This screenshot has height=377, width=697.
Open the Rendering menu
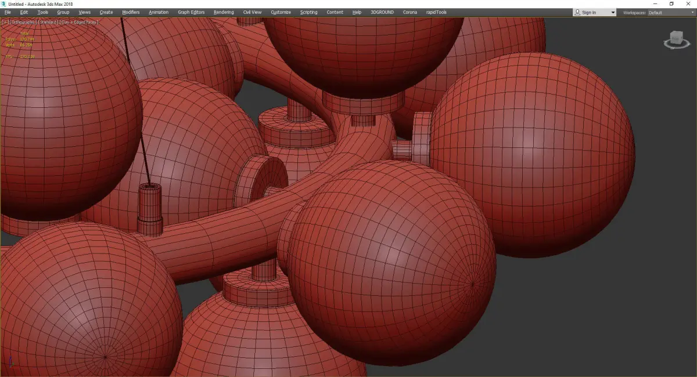pyautogui.click(x=224, y=12)
